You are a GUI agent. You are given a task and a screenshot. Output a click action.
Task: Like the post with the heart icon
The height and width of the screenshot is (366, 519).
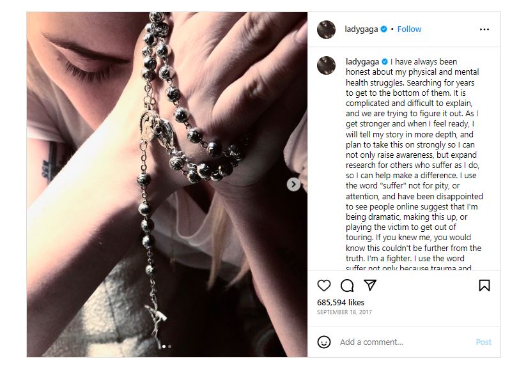click(324, 286)
